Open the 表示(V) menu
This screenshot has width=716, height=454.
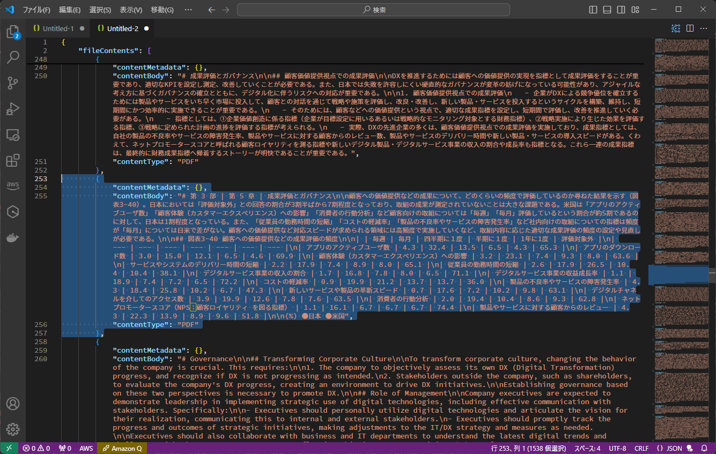click(131, 10)
